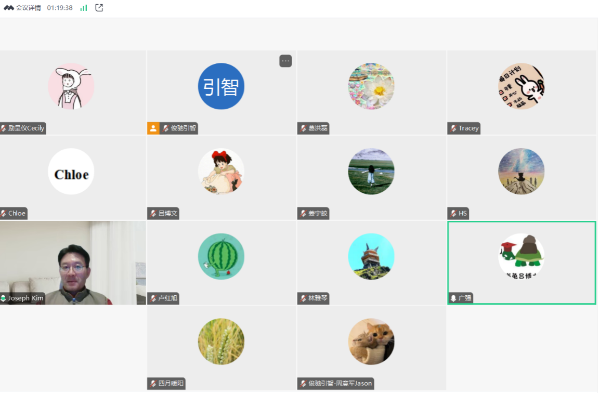This screenshot has width=599, height=393.
Task: Click the orange host badge icon
Action: point(153,128)
